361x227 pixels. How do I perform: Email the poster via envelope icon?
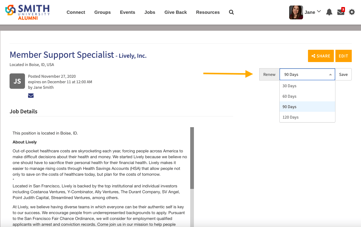pyautogui.click(x=31, y=96)
